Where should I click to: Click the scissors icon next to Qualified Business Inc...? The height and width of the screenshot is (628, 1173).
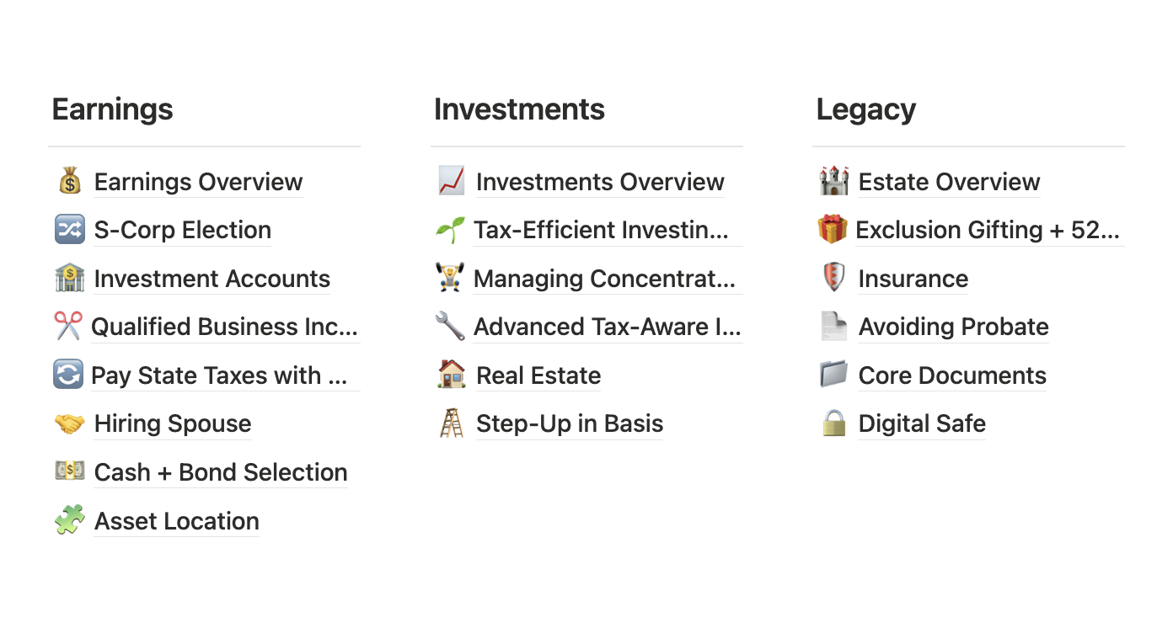[70, 327]
